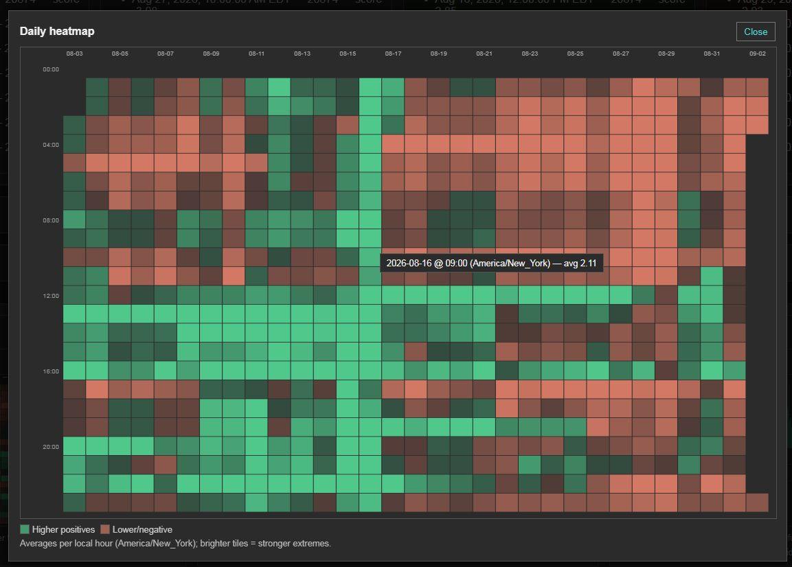Select the 08-05 tile in the 04:00 row
This screenshot has height=567, width=792.
pos(120,144)
